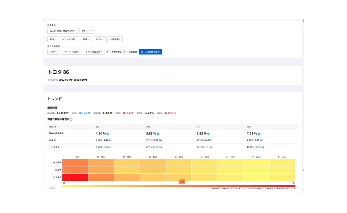The image size is (347, 213).
Task: Click the distribution curve icon below the heatmap
Action: 52,188
